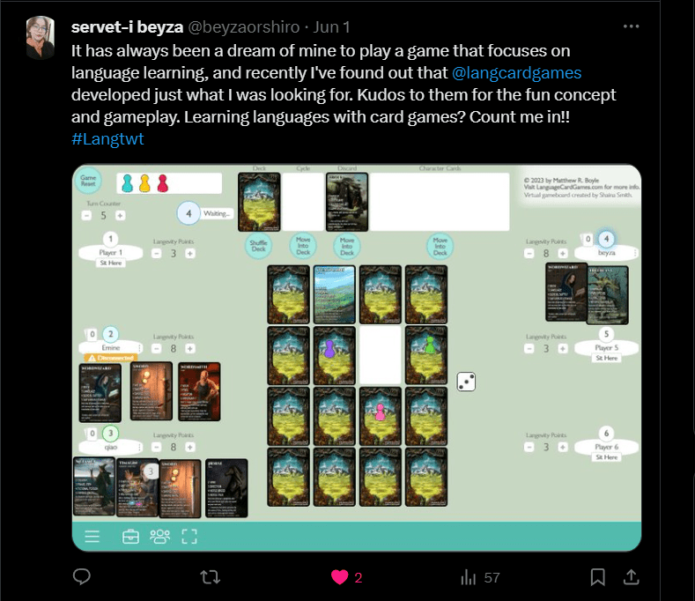695x601 pixels.
Task: Open the #Langtwt hashtag
Action: 107,139
